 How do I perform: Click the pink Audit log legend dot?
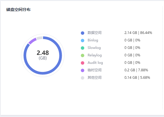point(83,63)
